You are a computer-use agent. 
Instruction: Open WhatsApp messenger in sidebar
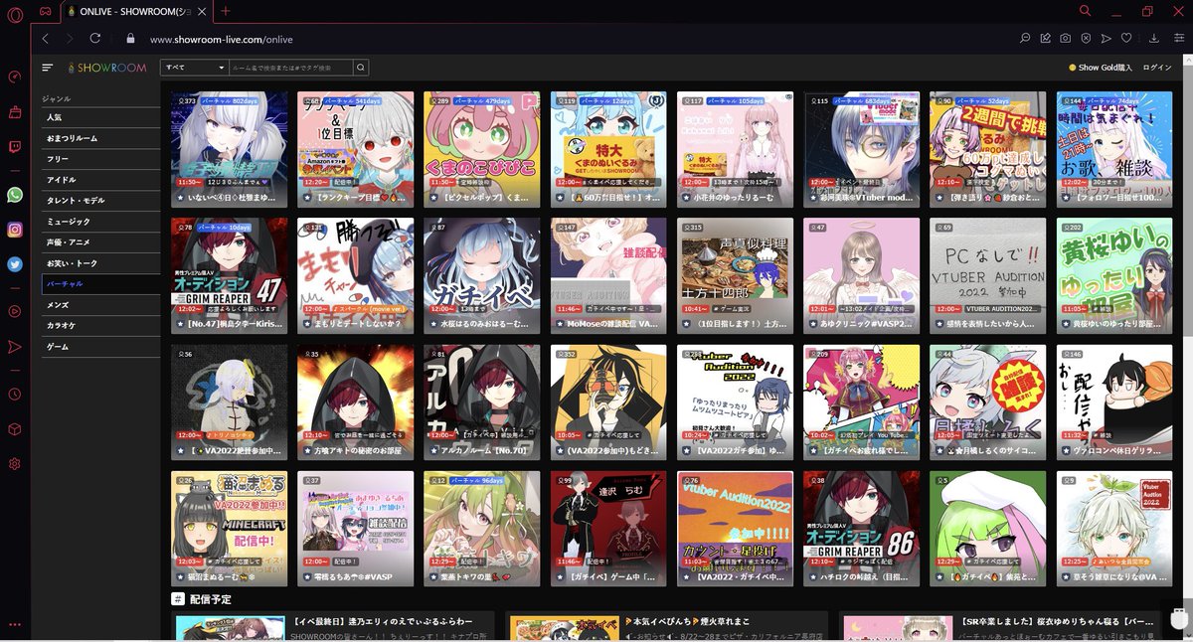coord(15,195)
